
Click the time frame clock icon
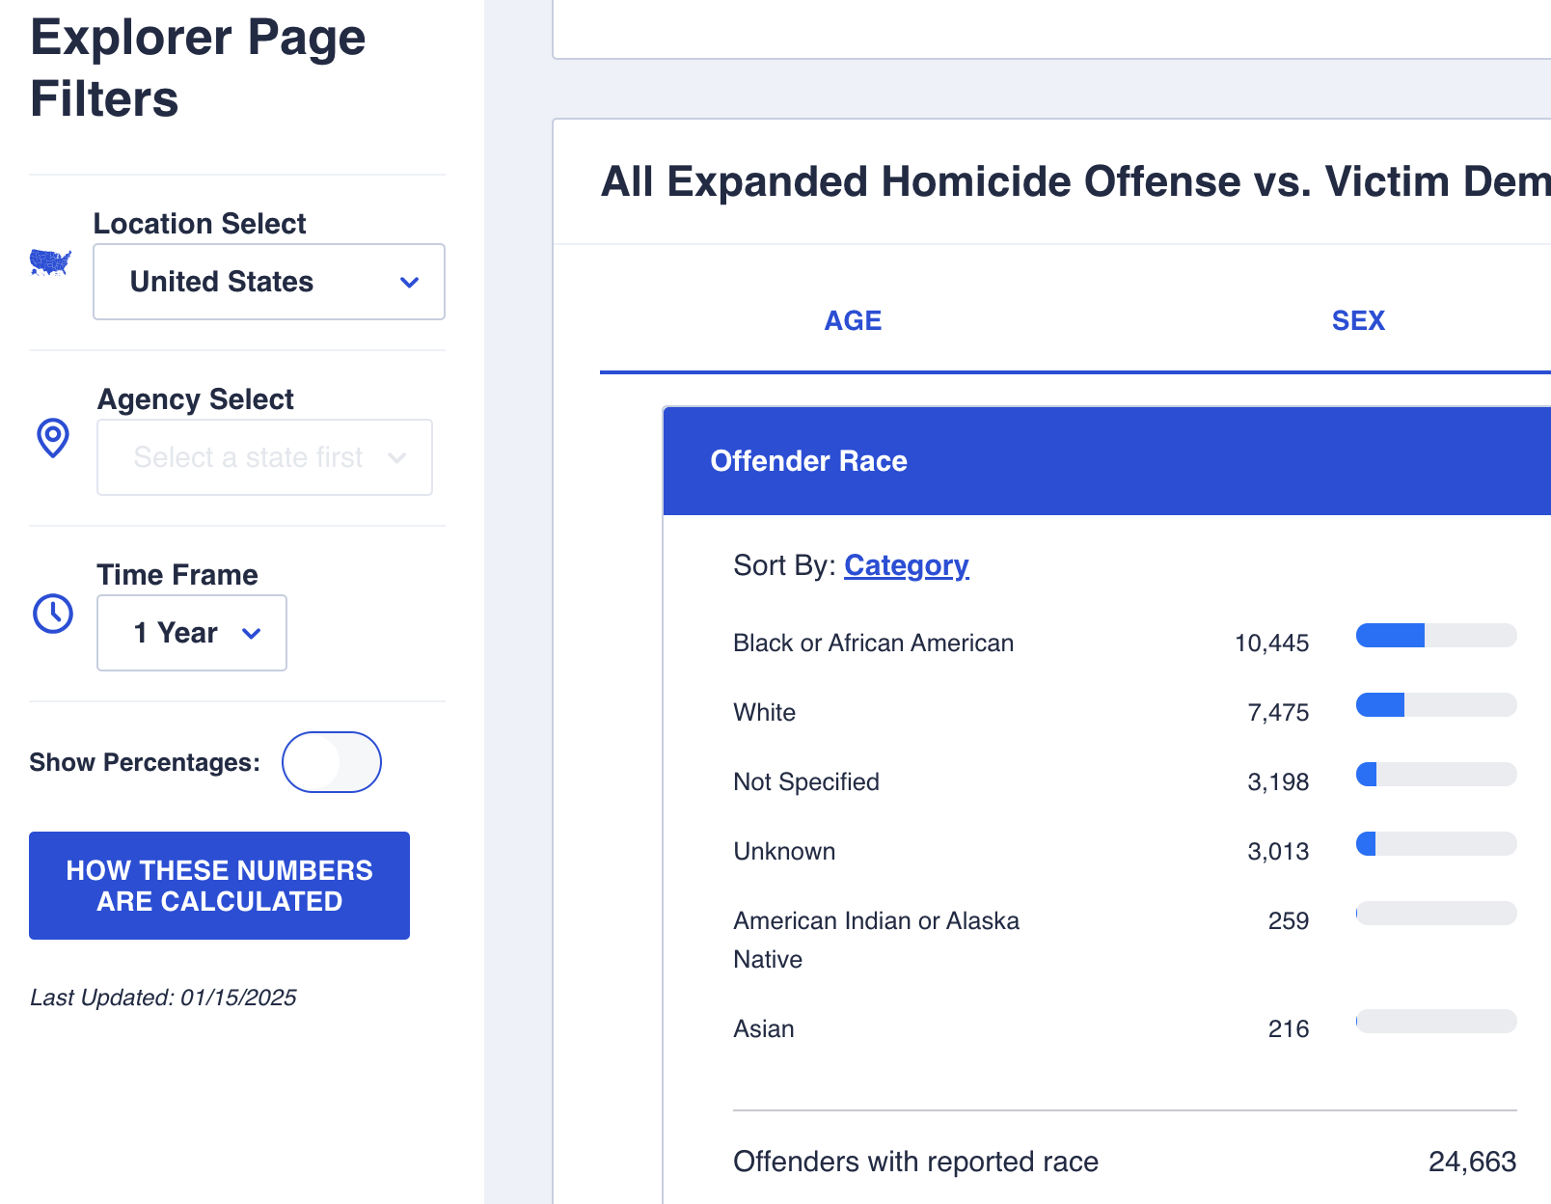click(53, 614)
